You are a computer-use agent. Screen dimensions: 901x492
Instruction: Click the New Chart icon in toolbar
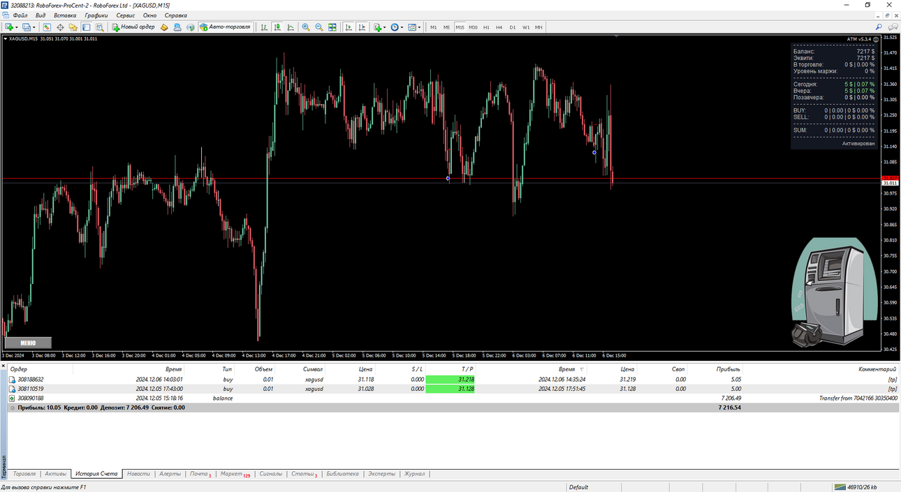(9, 27)
